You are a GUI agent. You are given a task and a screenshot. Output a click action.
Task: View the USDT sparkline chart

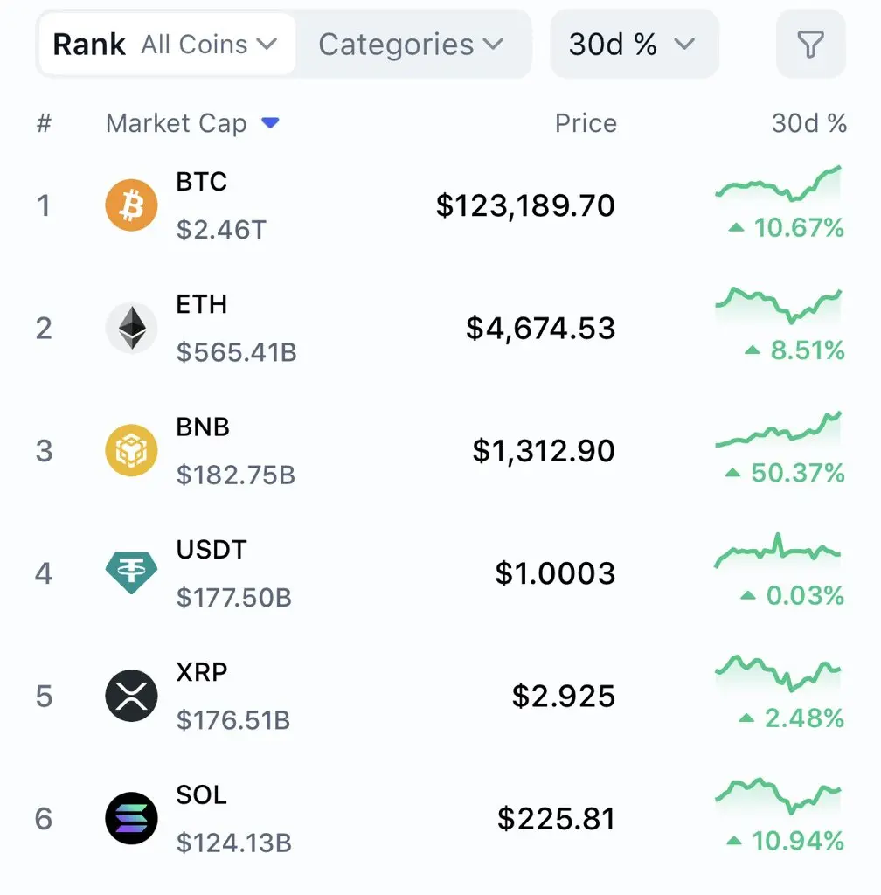[x=777, y=551]
